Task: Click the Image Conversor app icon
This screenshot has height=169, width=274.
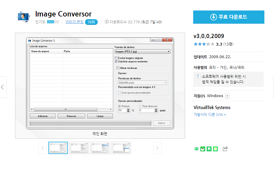Action: [24, 17]
